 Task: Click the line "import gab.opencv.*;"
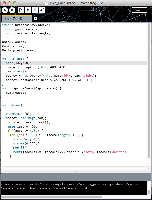pos(21,29)
